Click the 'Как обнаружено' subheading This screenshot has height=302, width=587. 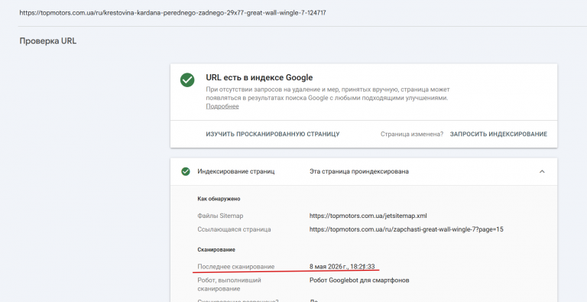point(219,199)
